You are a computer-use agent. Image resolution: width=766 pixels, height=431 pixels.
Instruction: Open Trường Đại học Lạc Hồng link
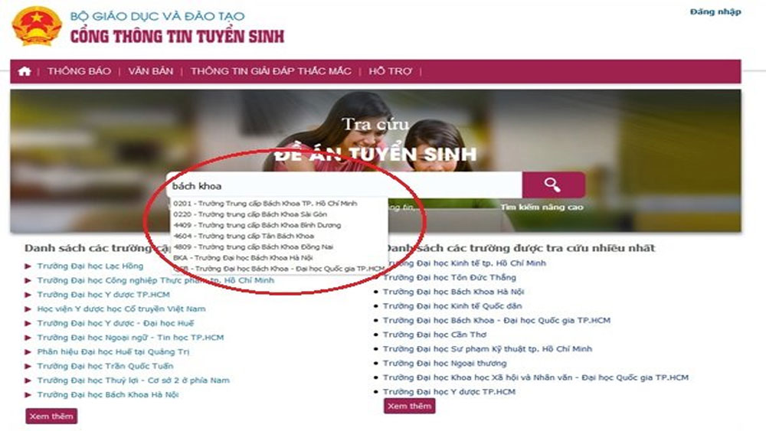[90, 266]
